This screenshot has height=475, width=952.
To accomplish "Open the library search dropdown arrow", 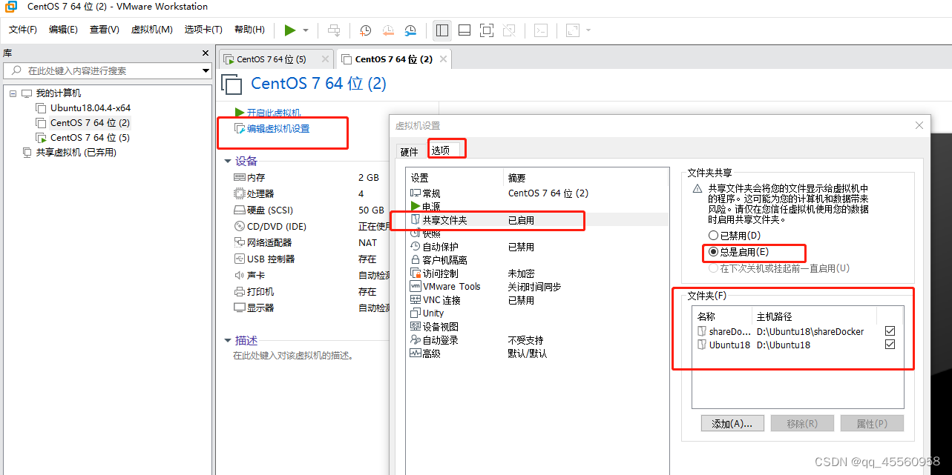I will tap(206, 70).
